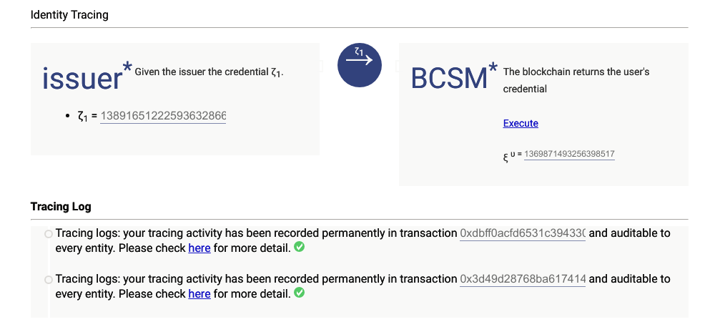Select the second tracing log circle marker
The width and height of the screenshot is (715, 322).
pos(48,279)
